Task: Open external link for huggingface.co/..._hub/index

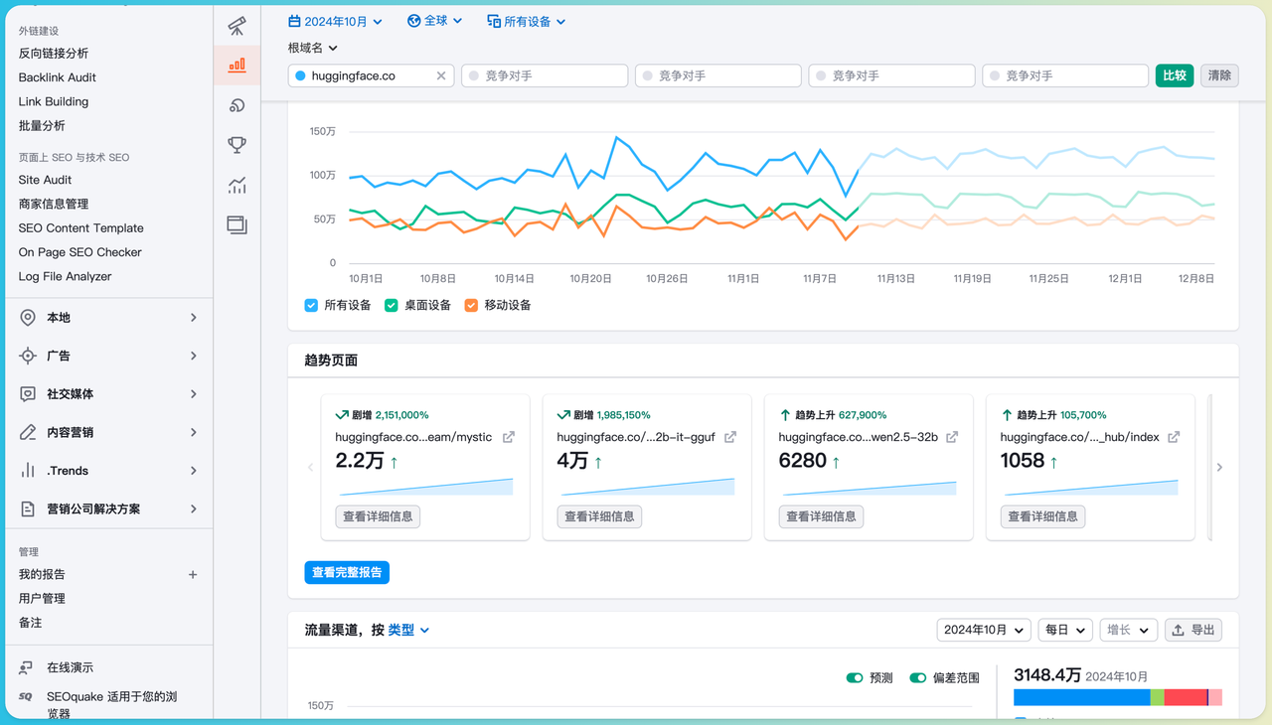Action: point(1174,437)
